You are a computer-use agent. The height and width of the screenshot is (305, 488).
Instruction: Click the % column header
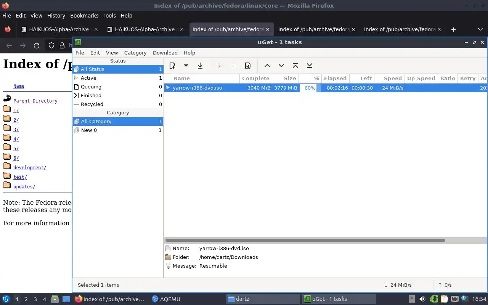[310, 78]
